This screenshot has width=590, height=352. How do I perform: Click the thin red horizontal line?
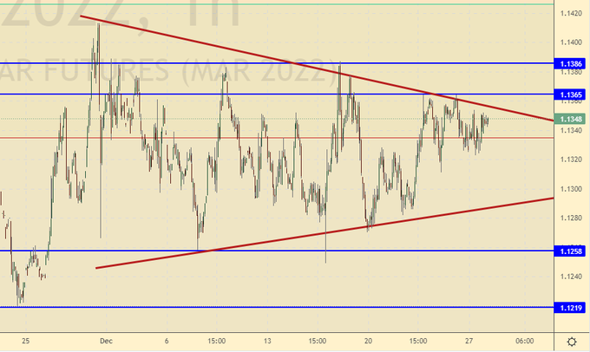[x=260, y=138]
